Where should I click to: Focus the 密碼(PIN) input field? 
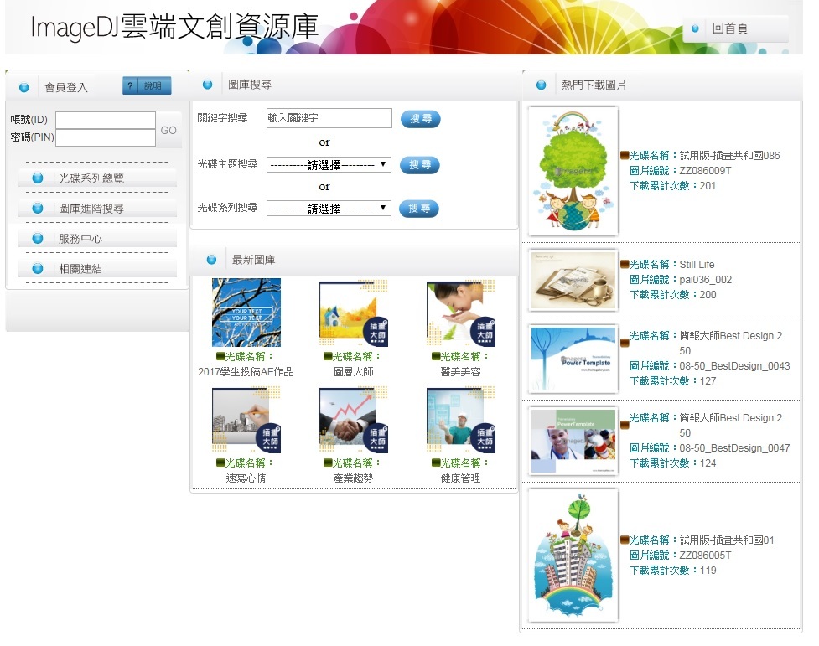click(x=106, y=138)
